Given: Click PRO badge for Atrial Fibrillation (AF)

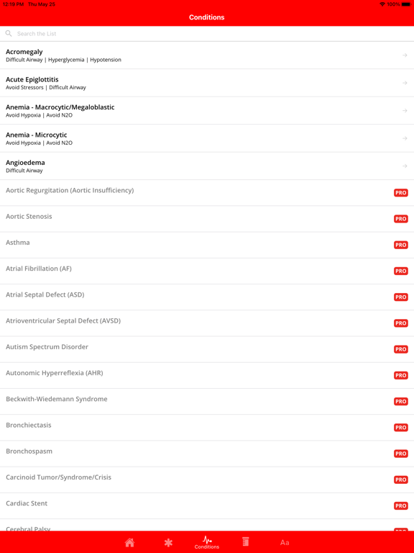Looking at the screenshot, I should (x=400, y=271).
